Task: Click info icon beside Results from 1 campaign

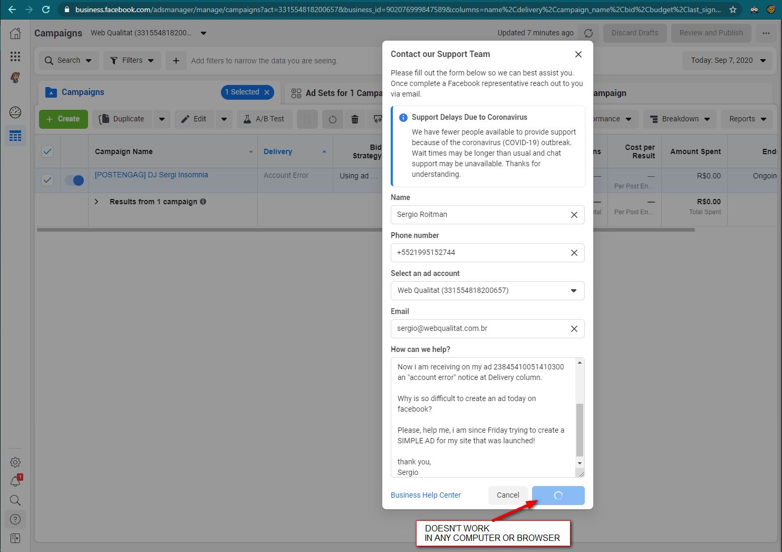Action: [203, 202]
